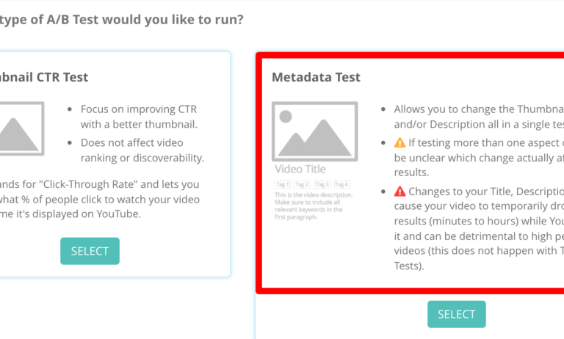The image size is (564, 339).
Task: Click SELECT under Metadata Test
Action: [456, 314]
